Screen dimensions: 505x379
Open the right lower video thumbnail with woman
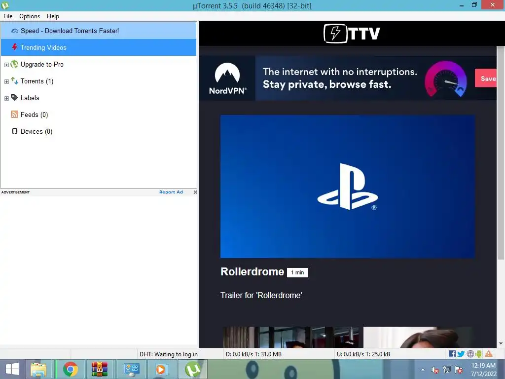(419, 337)
